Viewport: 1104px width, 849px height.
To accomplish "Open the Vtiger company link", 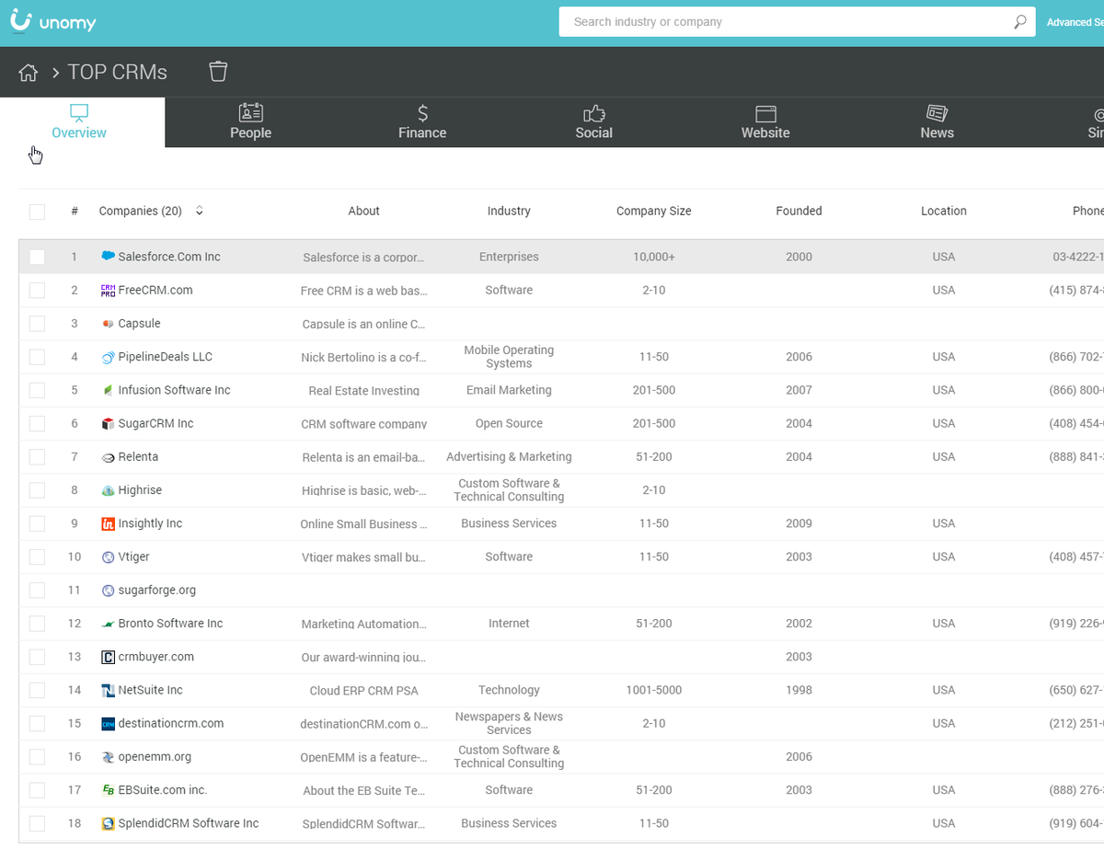I will (133, 556).
